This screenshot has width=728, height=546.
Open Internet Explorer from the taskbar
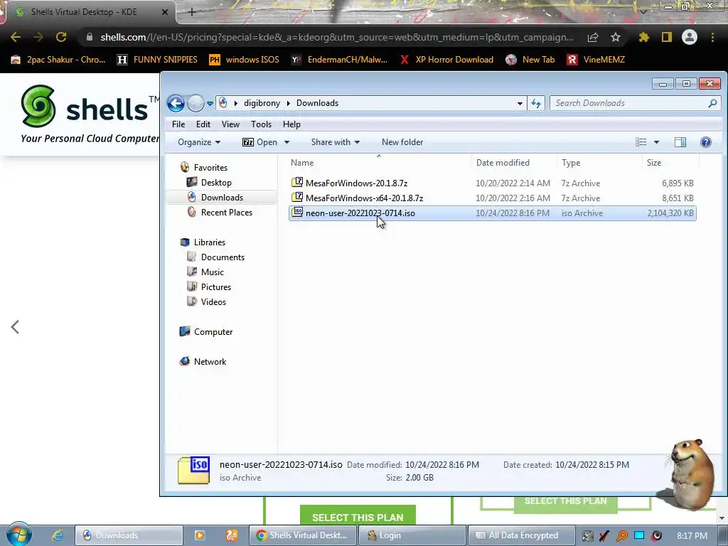point(57,535)
